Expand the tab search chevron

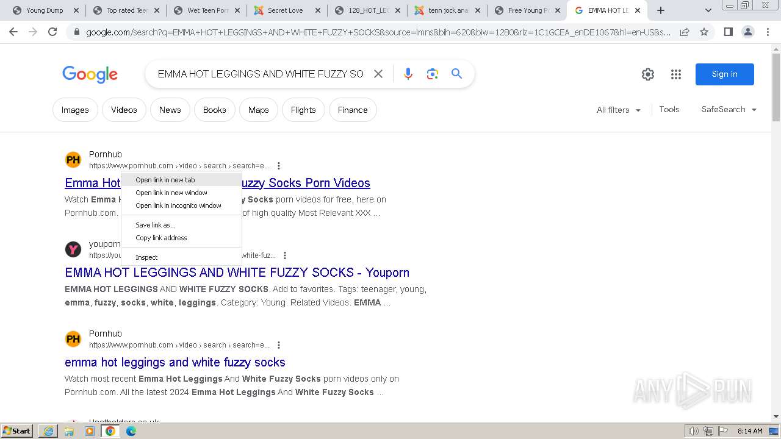pyautogui.click(x=708, y=10)
